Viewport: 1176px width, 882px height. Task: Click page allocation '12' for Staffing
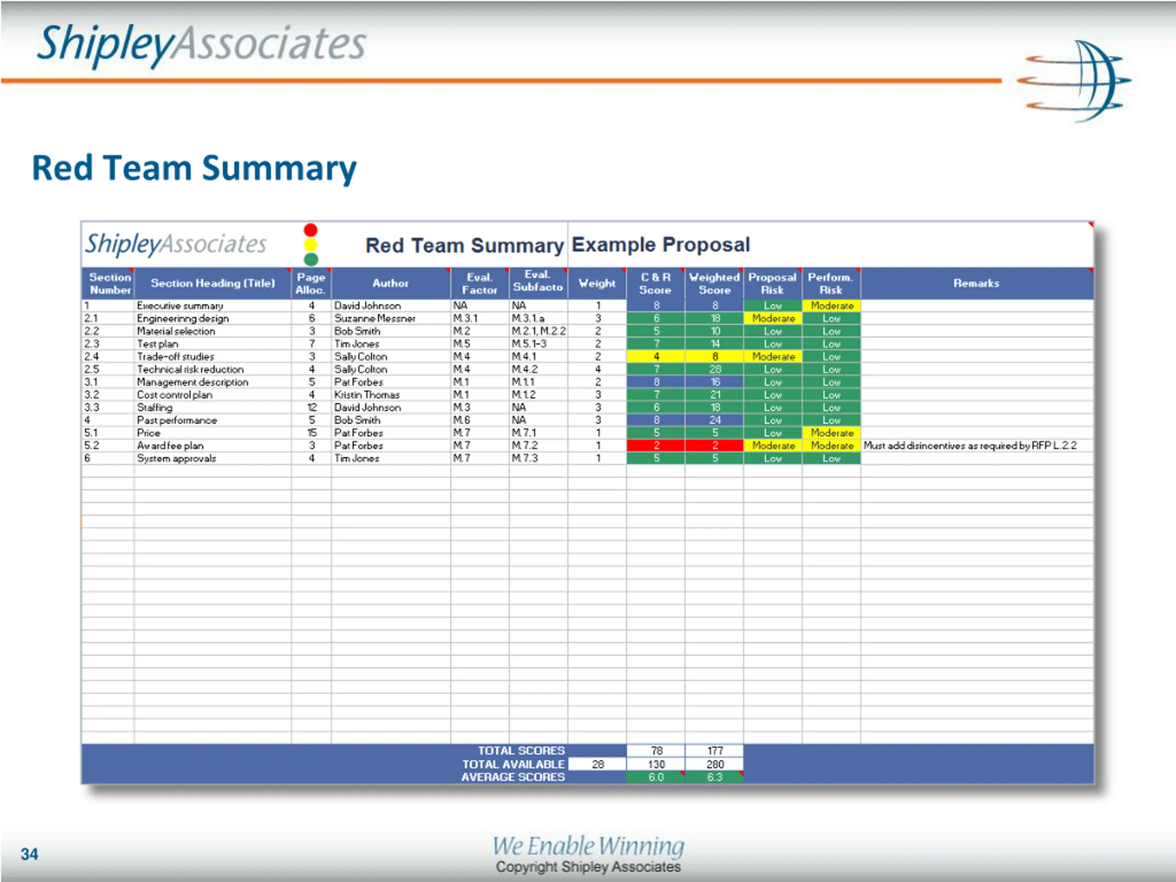click(311, 408)
